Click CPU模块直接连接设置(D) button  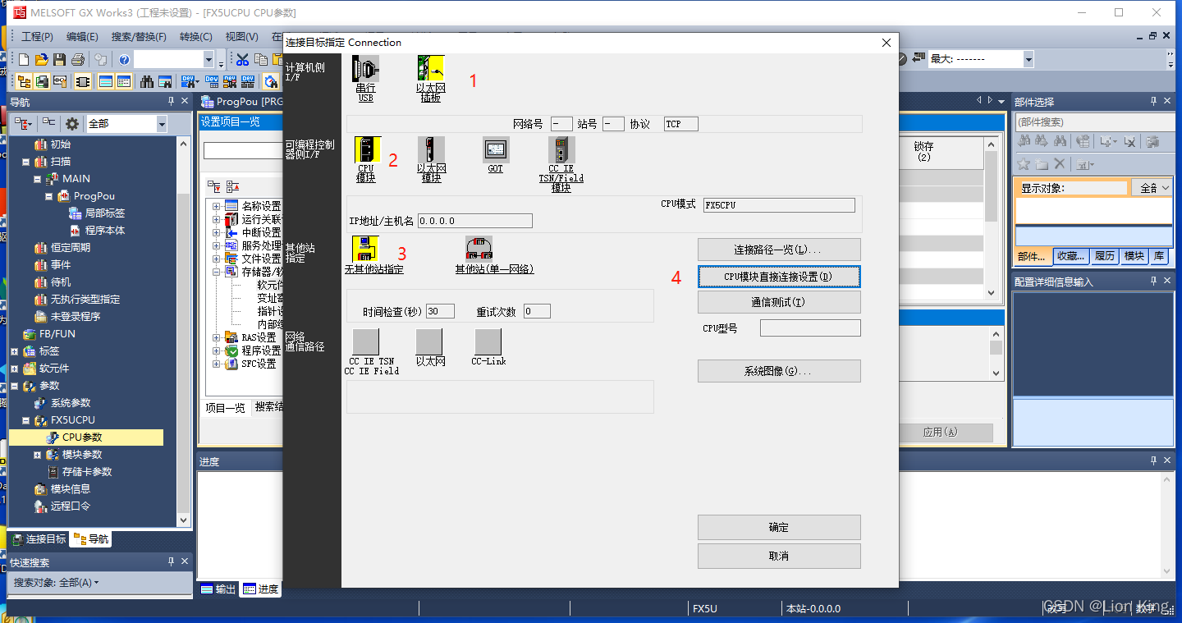coord(779,277)
